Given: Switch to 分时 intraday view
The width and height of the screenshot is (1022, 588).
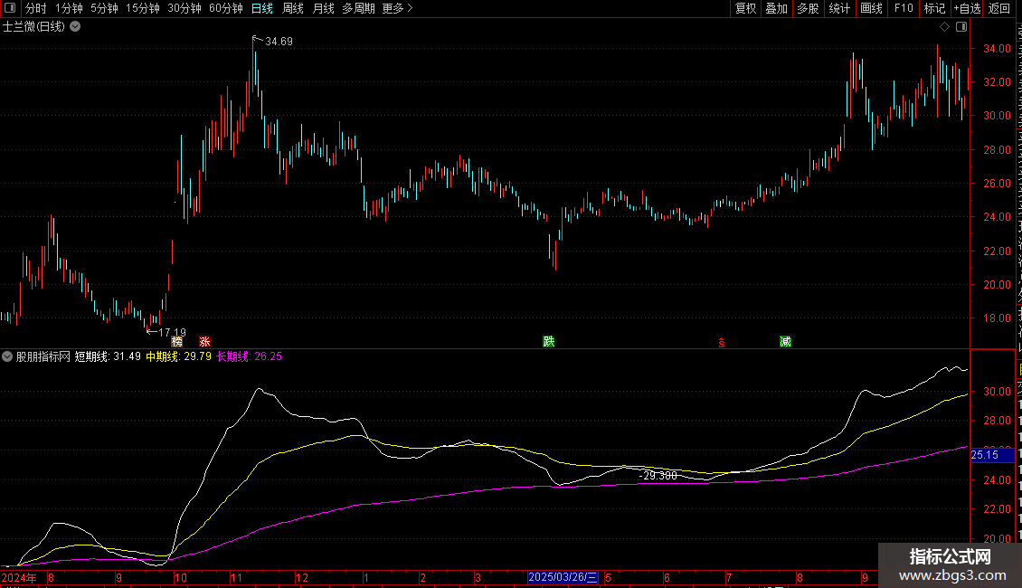Looking at the screenshot, I should [x=35, y=8].
